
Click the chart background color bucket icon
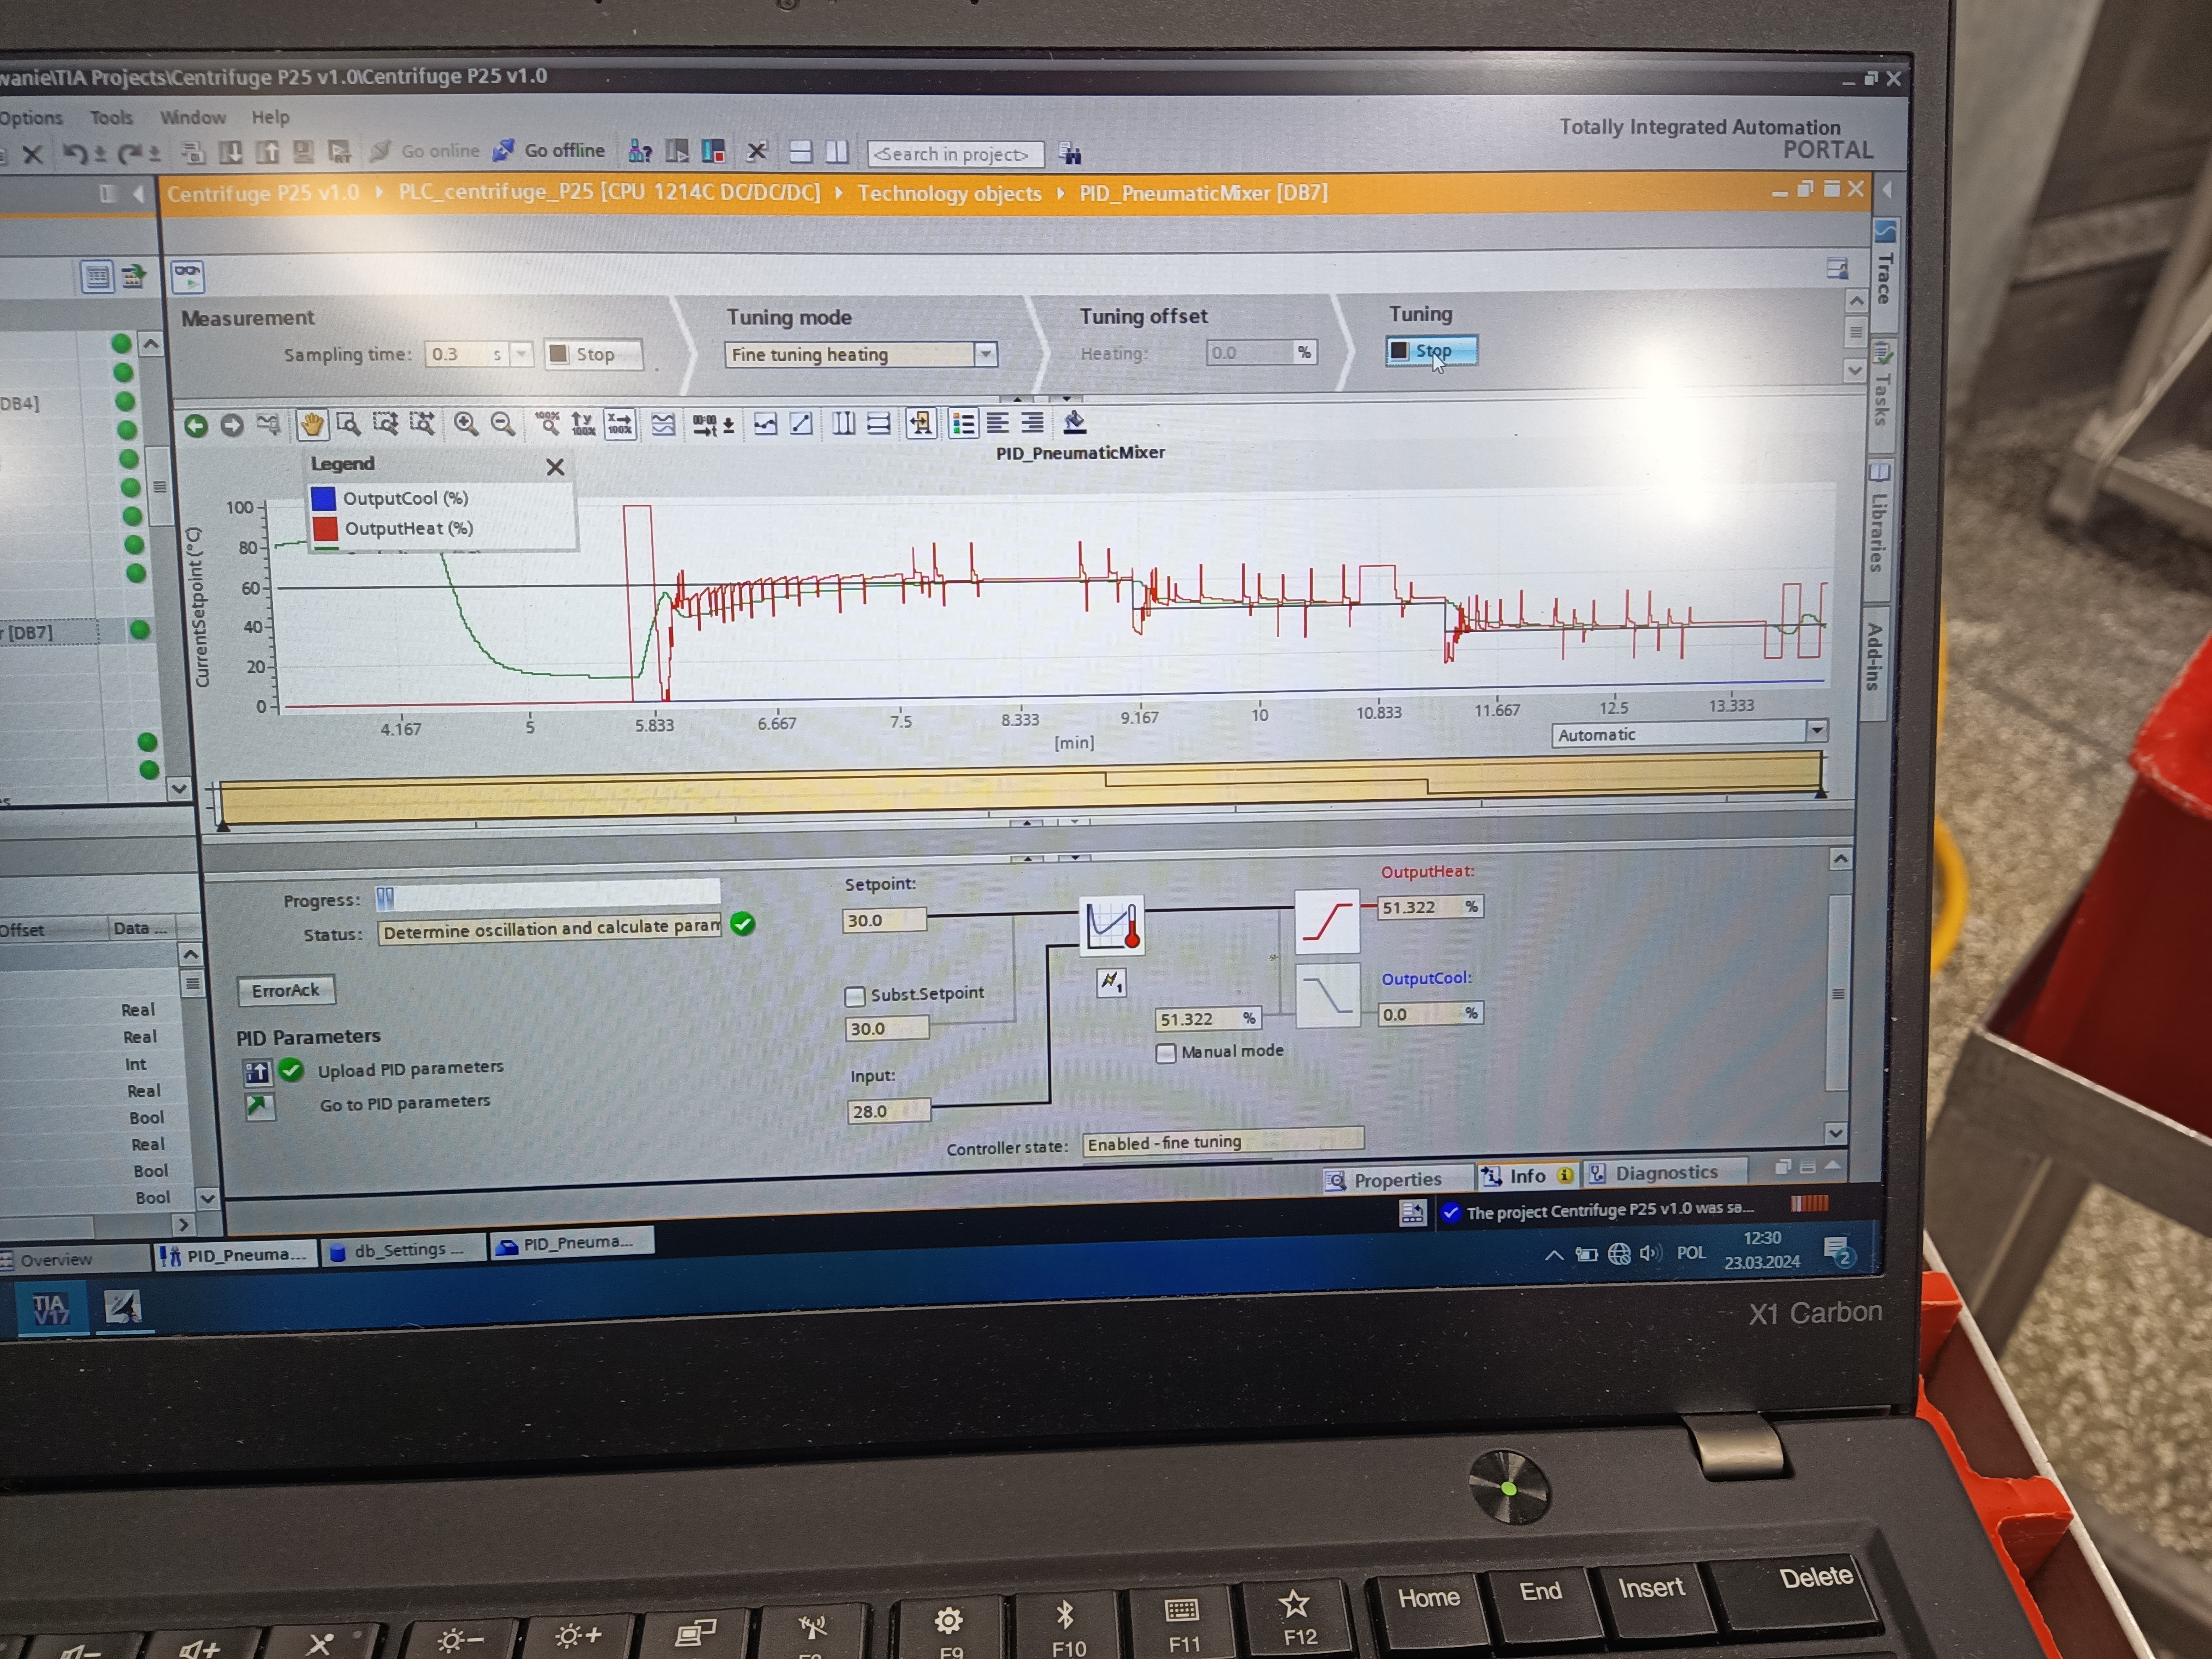(1075, 422)
